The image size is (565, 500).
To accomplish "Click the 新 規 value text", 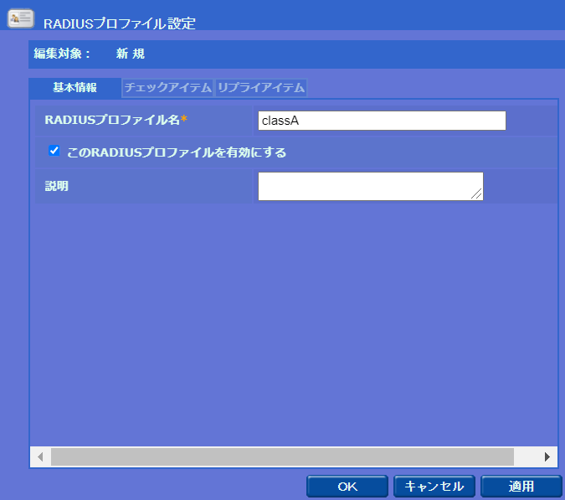I will coord(131,54).
